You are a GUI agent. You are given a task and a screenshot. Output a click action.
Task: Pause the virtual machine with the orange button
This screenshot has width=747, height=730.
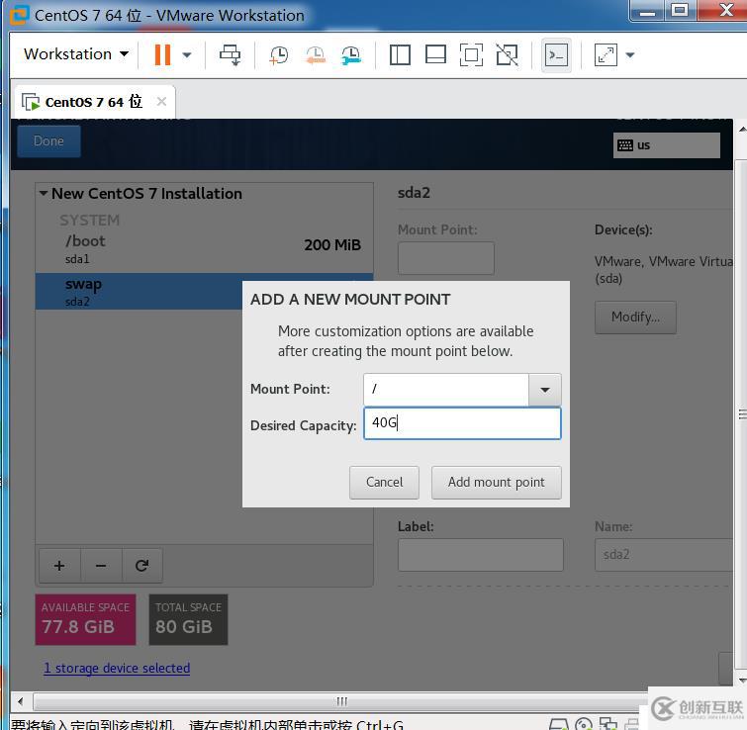162,54
